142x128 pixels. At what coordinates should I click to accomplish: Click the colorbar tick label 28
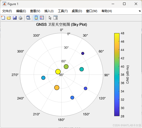[x=123, y=116]
